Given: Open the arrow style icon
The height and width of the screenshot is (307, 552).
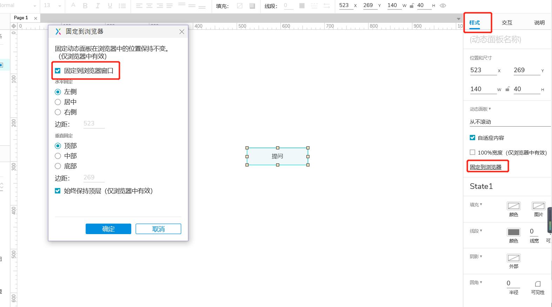Looking at the screenshot, I should coord(327,6).
